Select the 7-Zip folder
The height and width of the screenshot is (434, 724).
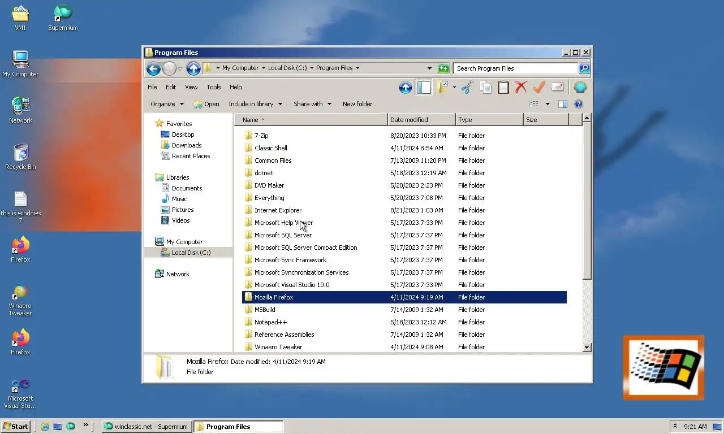[404, 136]
